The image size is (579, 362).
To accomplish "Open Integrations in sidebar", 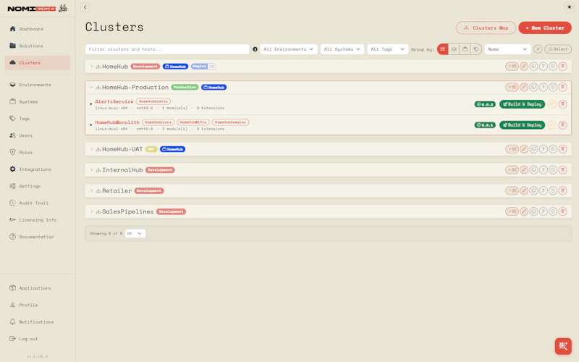I will [38, 169].
